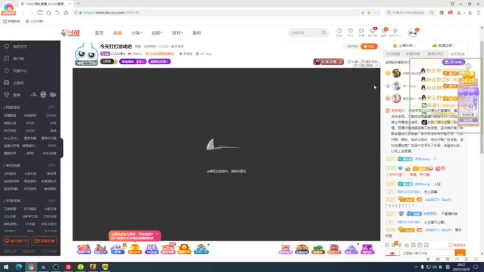Click the CSGO顶级主播 rank badge

coord(160,54)
